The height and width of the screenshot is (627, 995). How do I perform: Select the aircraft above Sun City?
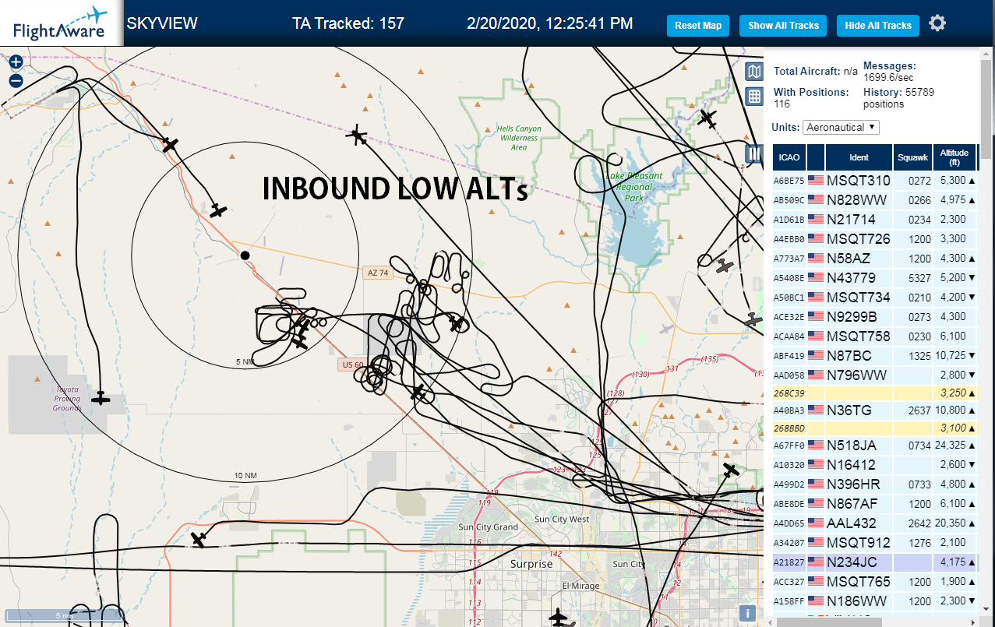point(730,470)
